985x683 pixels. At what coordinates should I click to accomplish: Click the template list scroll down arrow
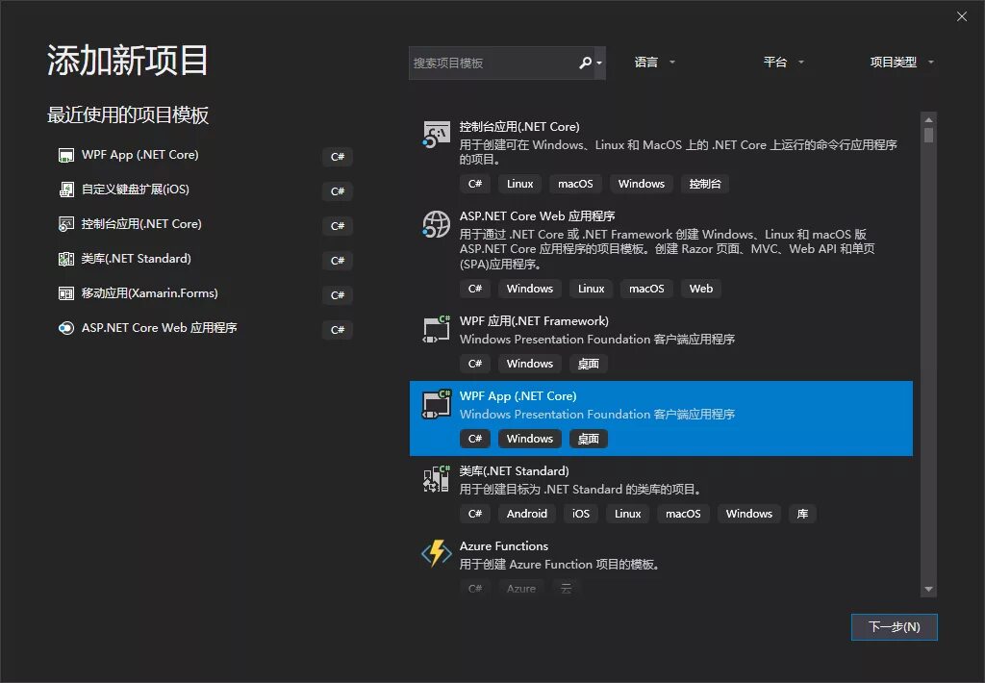pyautogui.click(x=928, y=590)
